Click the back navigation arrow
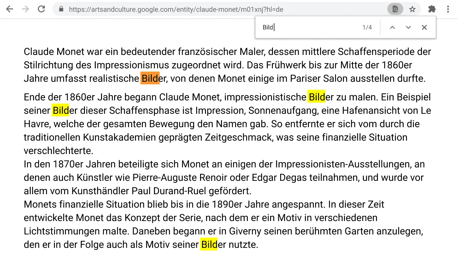 point(9,9)
